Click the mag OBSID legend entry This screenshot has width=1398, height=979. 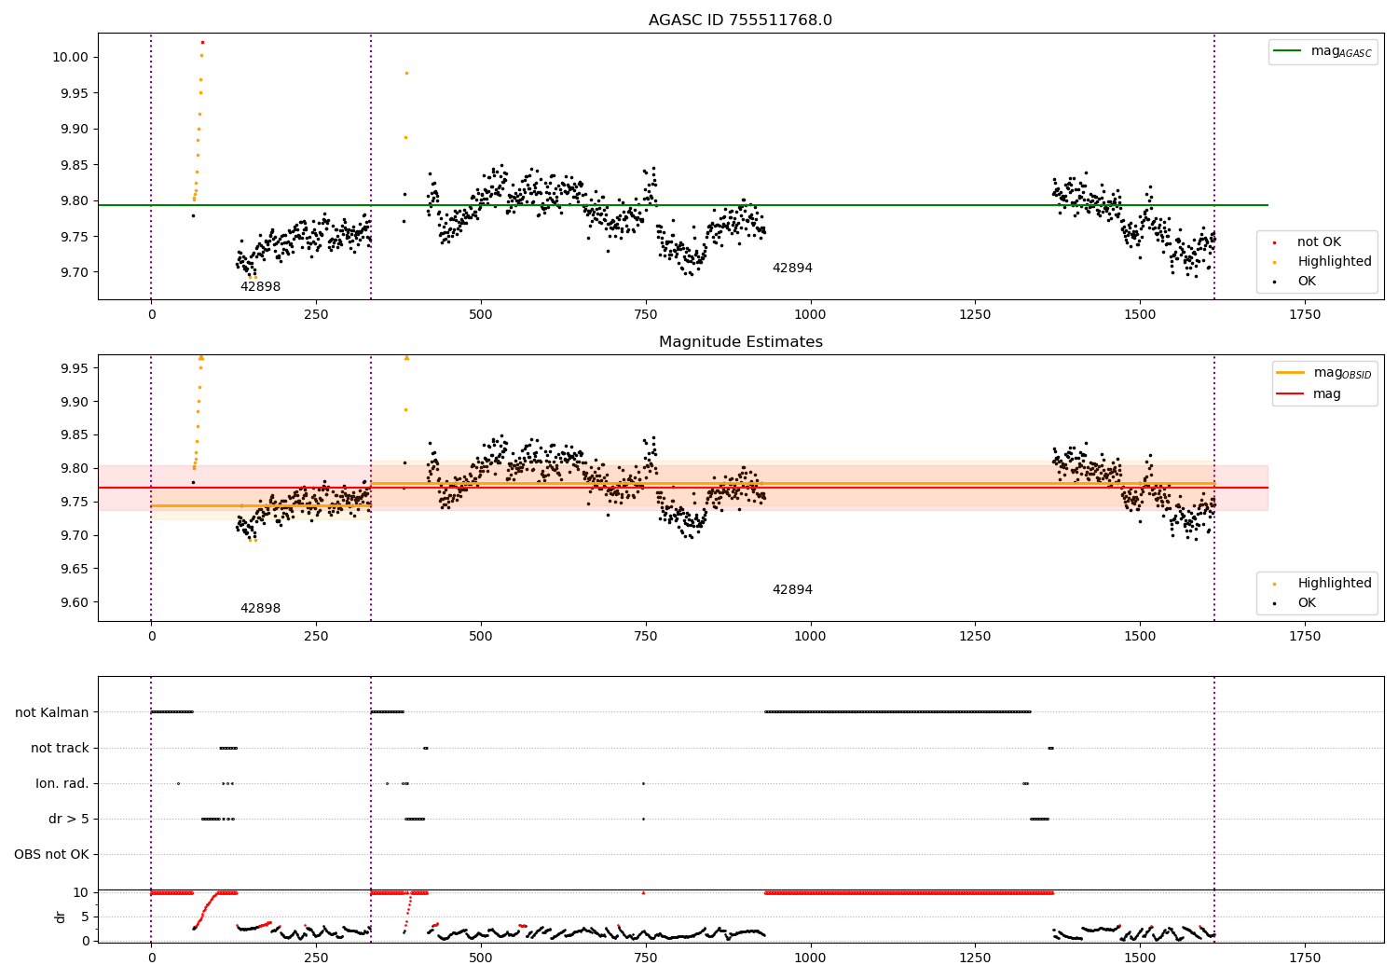coord(1324,373)
